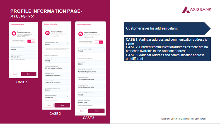Screen dimensions: 220x124
Task: Click the 'Axis Bank DocumentClassification | Confidential' footer
Action: click(183, 119)
